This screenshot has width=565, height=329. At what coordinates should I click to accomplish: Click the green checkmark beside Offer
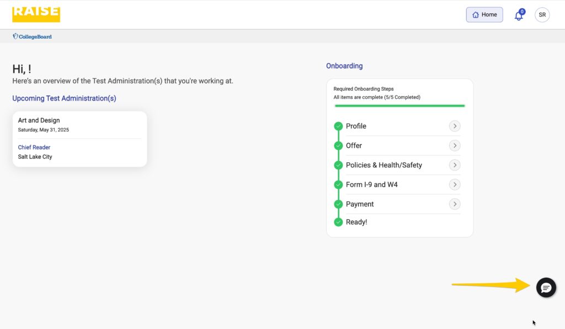(338, 146)
